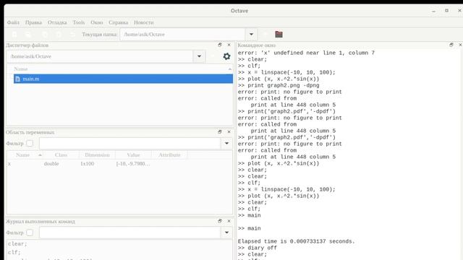The width and height of the screenshot is (463, 260).
Task: Maximize the Octave window
Action: (447, 11)
